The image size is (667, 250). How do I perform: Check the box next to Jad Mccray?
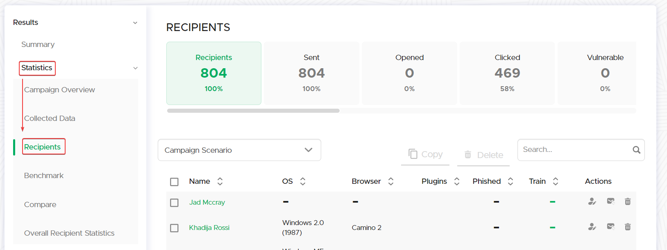[174, 203]
